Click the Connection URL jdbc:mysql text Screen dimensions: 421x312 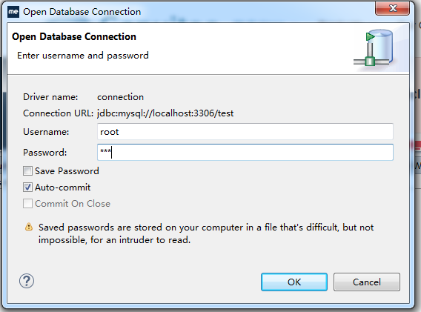165,113
